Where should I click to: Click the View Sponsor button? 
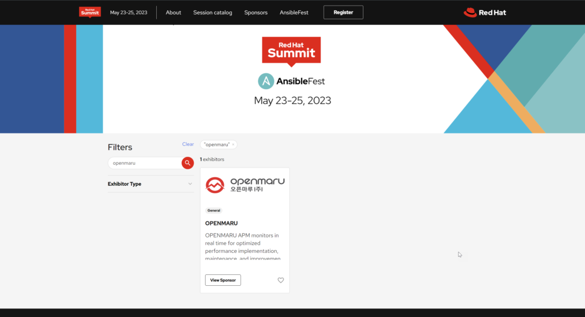223,280
